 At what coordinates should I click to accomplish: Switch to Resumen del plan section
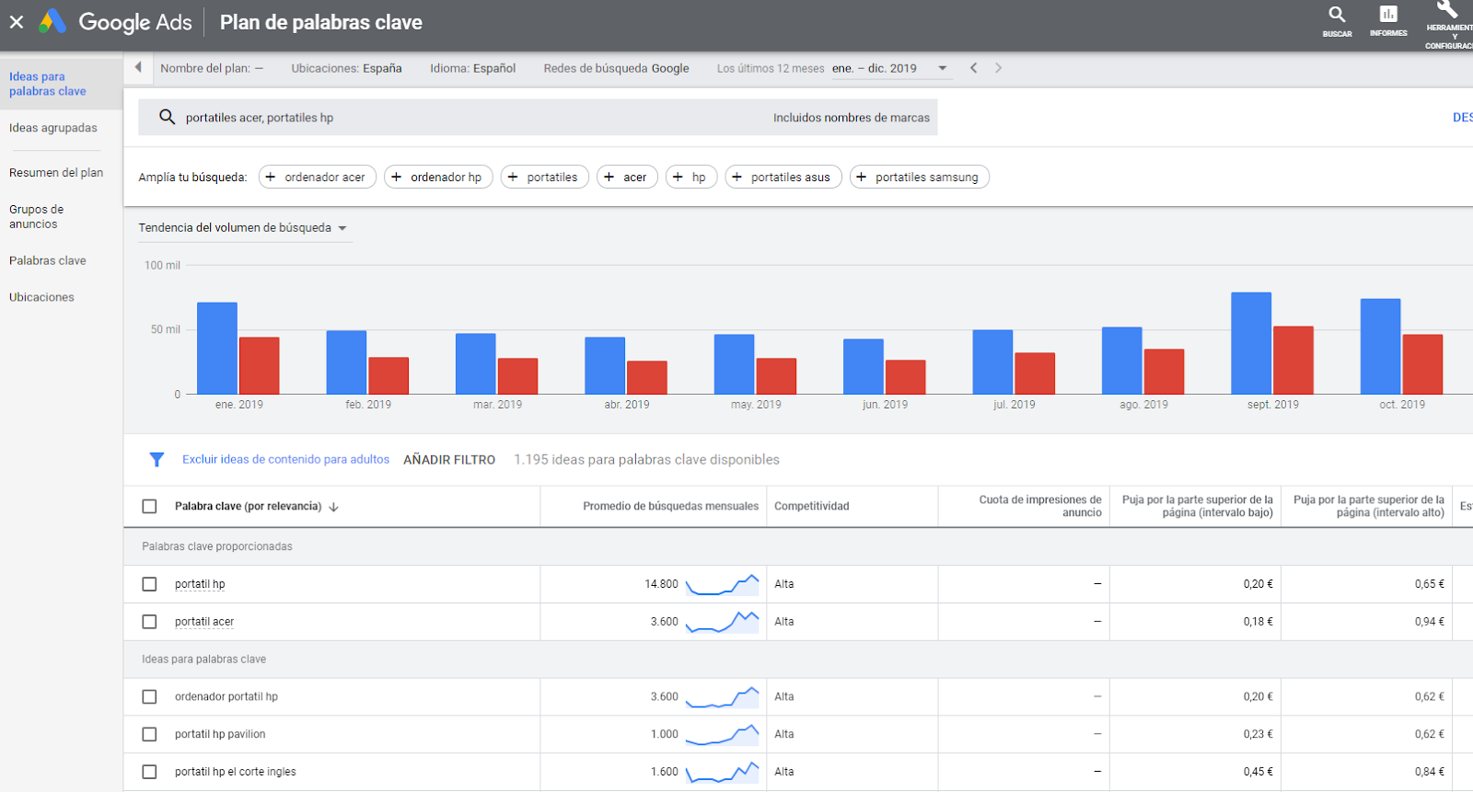tap(56, 173)
